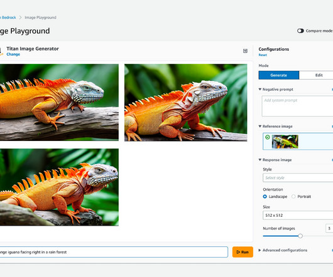
Task: Select Portrait orientation
Action: 293,197
